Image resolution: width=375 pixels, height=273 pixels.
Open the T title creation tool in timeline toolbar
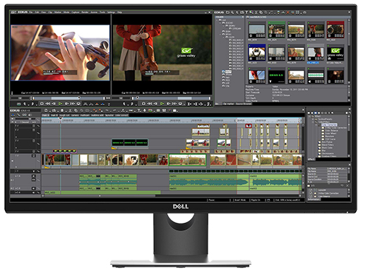click(x=138, y=111)
